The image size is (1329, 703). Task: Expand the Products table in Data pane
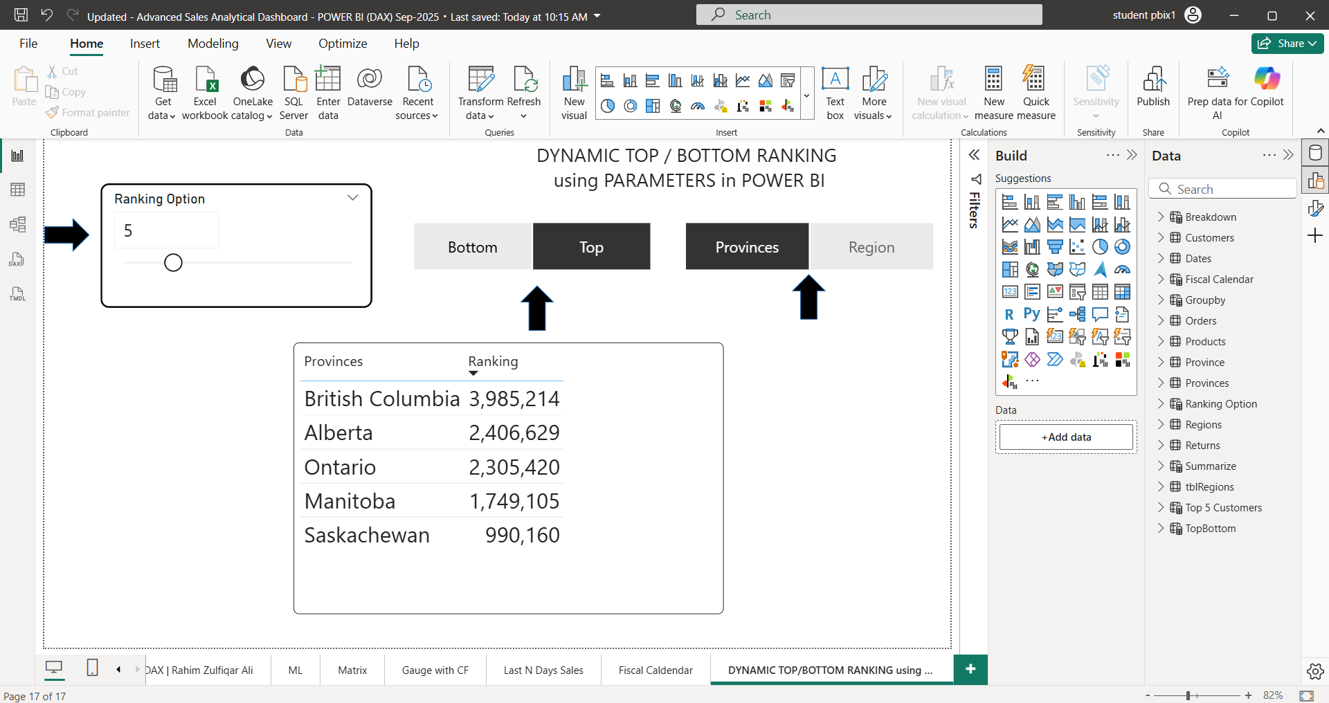point(1161,341)
